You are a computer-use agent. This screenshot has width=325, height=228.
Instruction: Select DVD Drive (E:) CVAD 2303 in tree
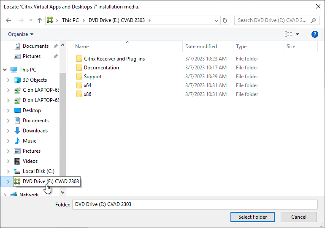click(x=47, y=181)
